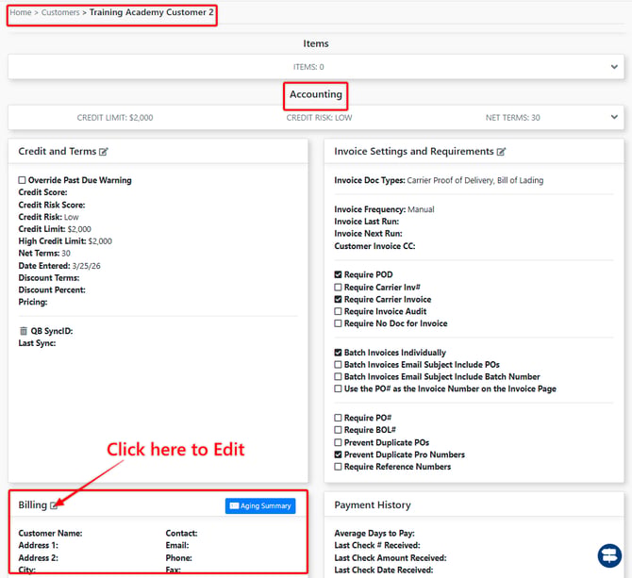Toggle Override Past Due Warning checkbox
The image size is (632, 578).
pyautogui.click(x=23, y=180)
